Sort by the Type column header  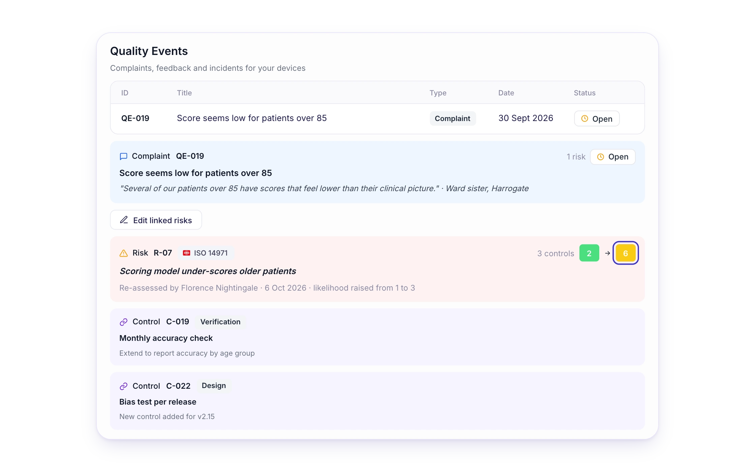pyautogui.click(x=438, y=93)
